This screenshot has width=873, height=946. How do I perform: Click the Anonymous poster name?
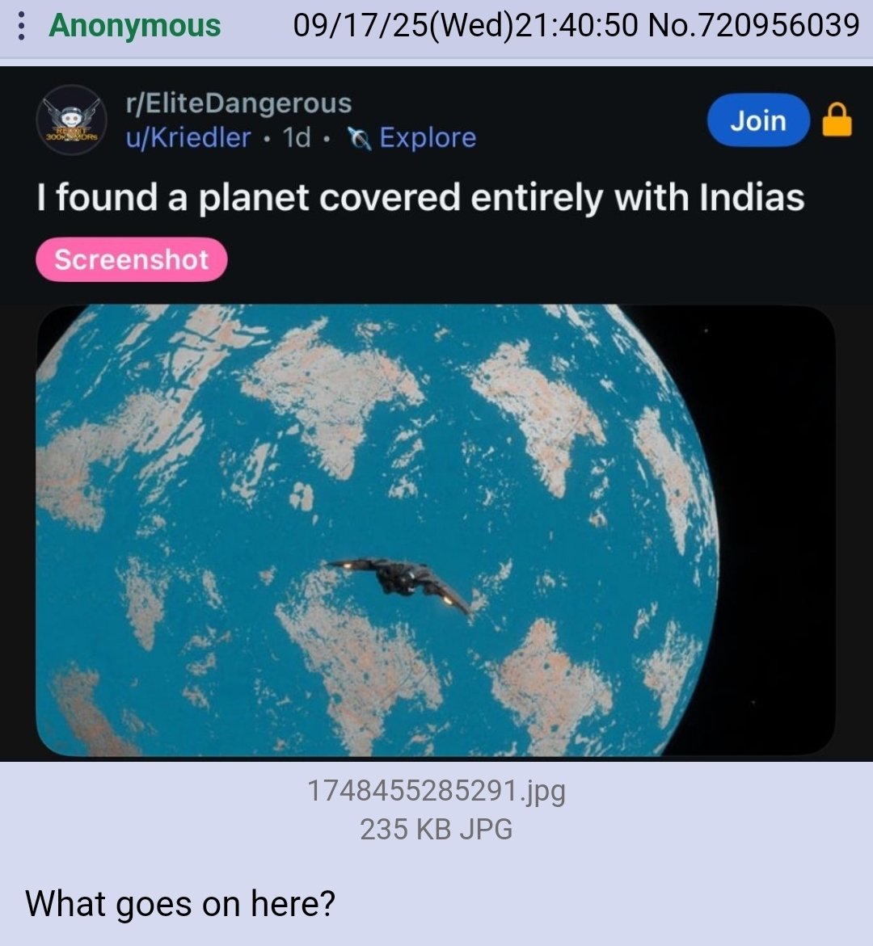[x=135, y=26]
